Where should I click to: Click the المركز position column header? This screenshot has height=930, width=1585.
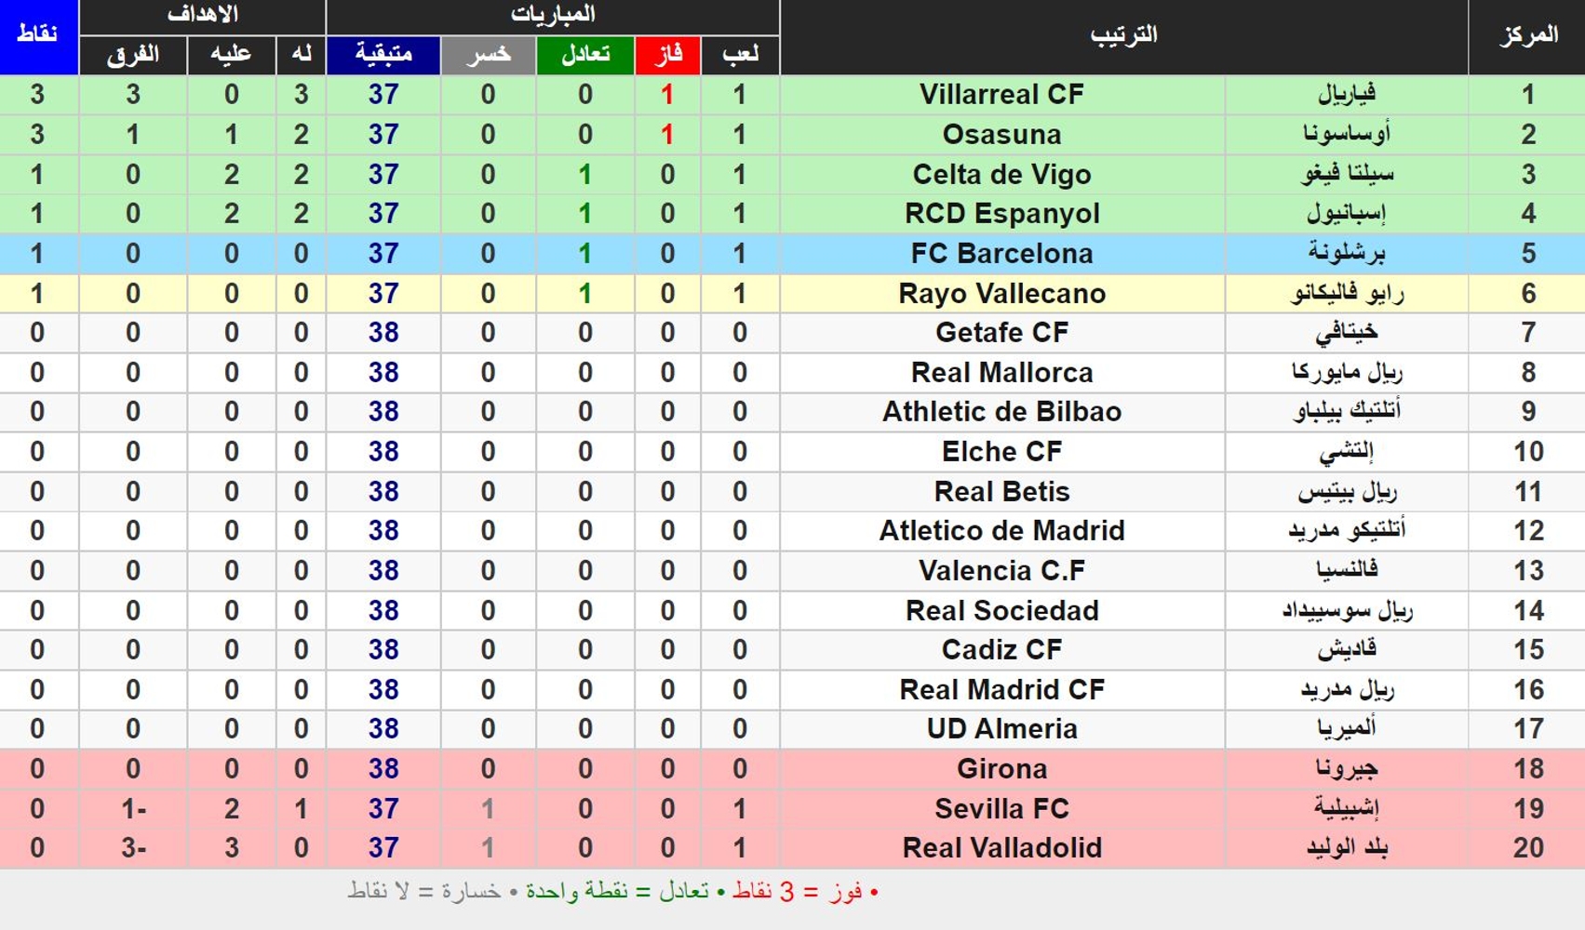click(x=1527, y=36)
